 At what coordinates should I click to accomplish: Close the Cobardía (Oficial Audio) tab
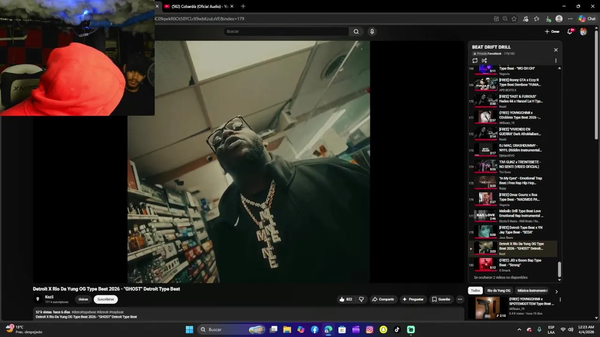coord(232,7)
